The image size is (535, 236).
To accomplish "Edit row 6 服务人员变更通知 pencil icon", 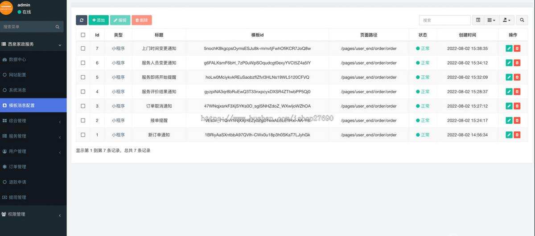I will pyautogui.click(x=509, y=63).
